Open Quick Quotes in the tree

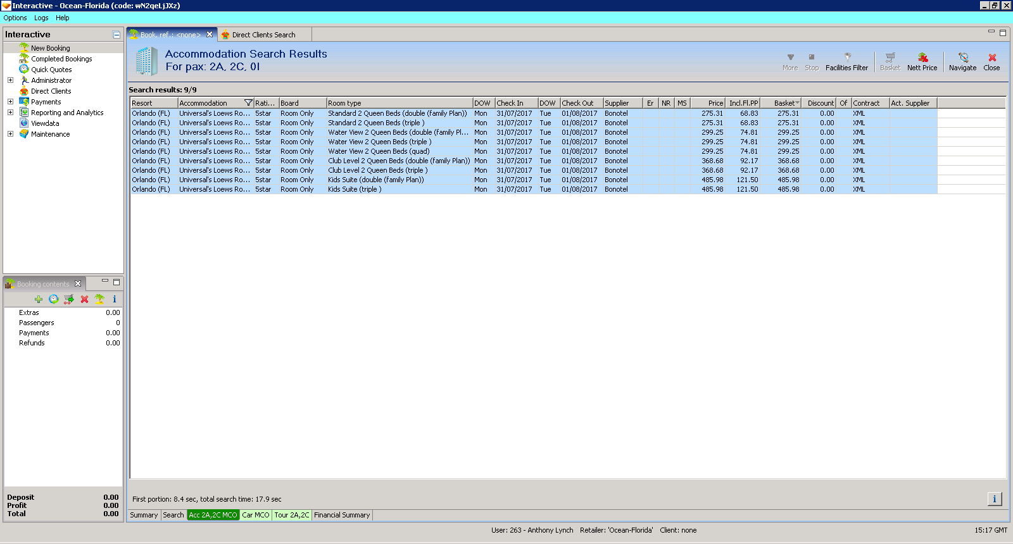pos(51,70)
